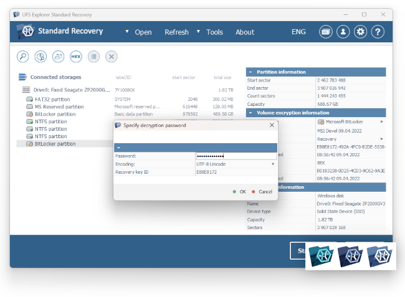The width and height of the screenshot is (405, 297).
Task: Click the Standard Recovery logo icon
Action: (26, 32)
